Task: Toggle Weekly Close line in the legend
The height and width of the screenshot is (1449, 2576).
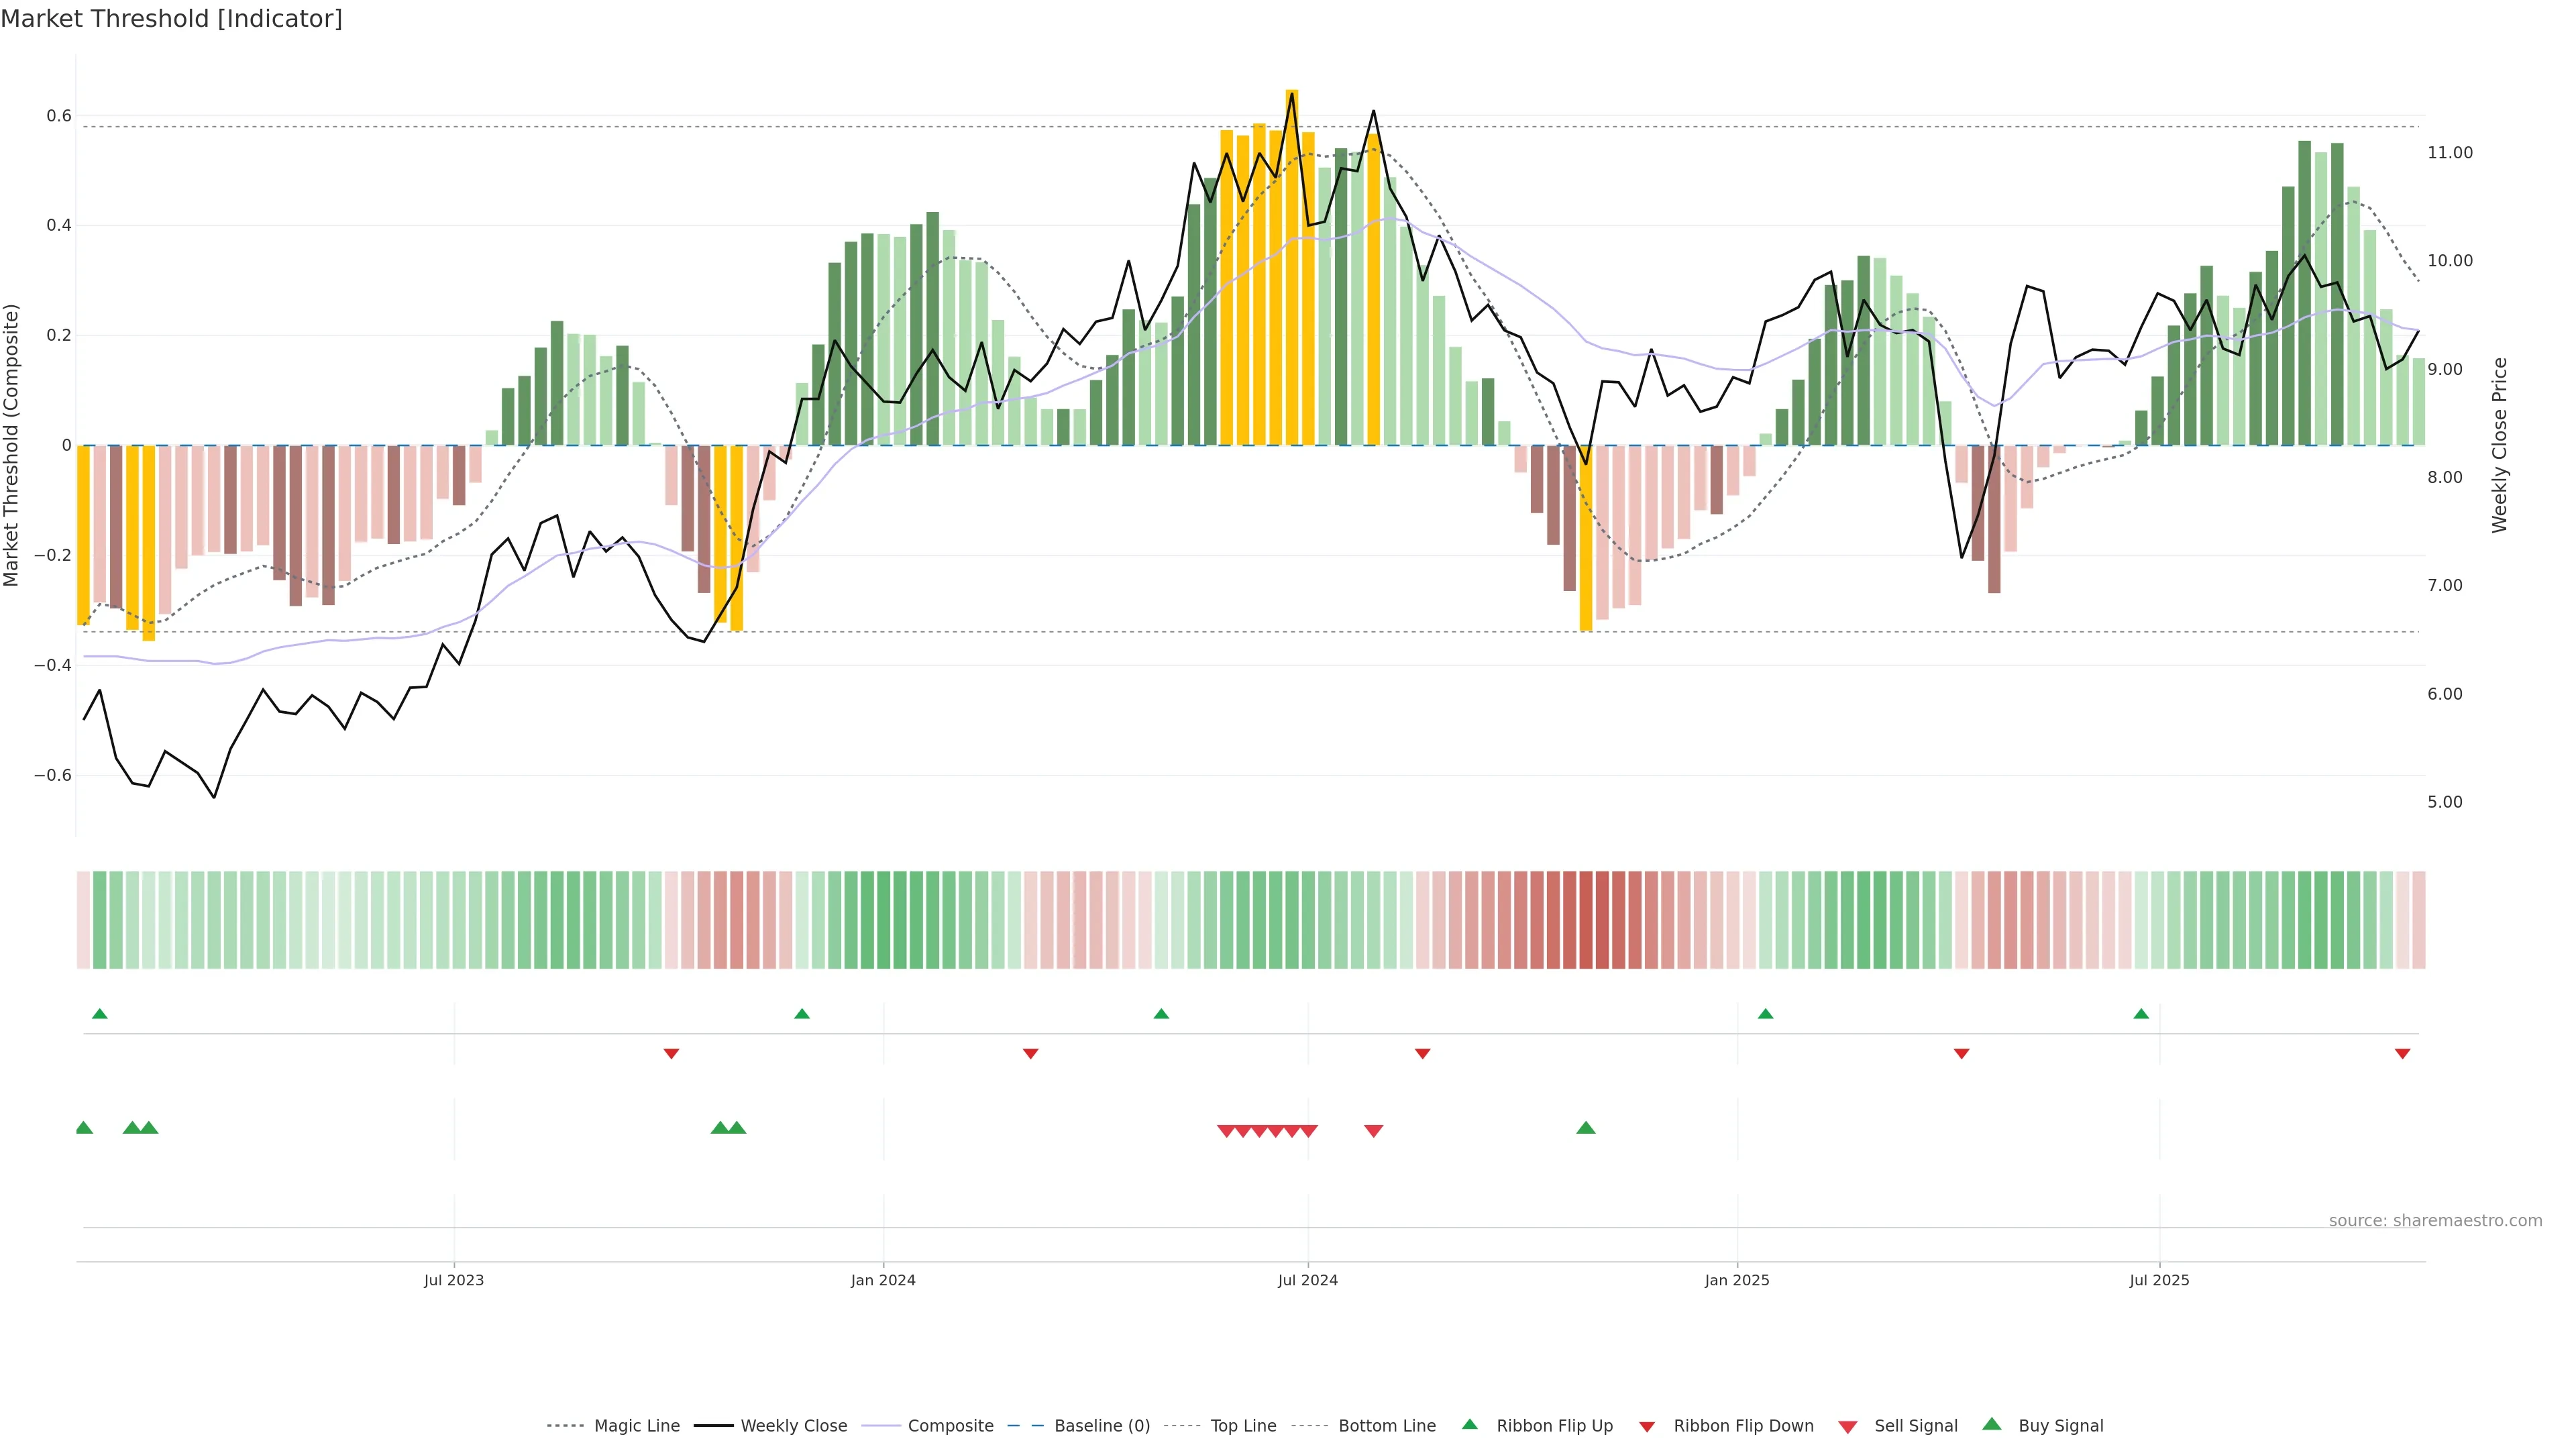Action: [793, 1426]
